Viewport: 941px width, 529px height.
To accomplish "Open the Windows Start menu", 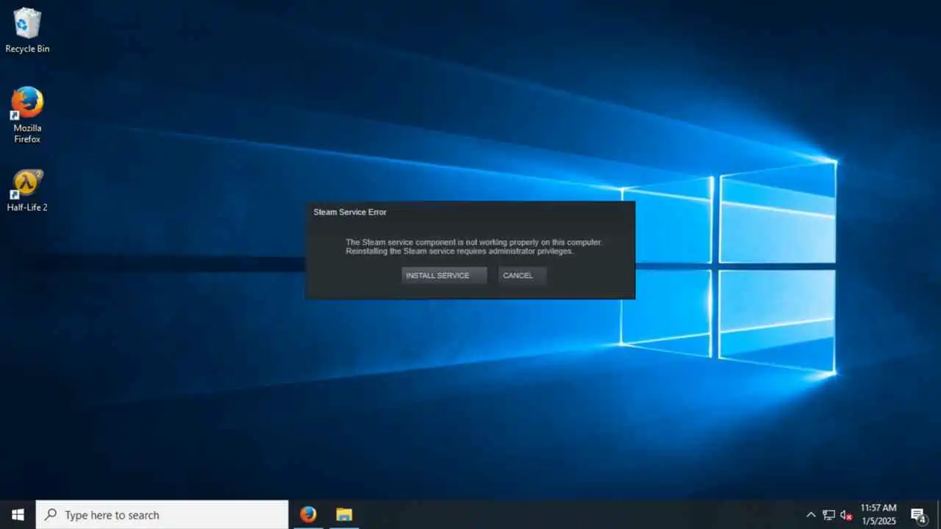I will 18,514.
